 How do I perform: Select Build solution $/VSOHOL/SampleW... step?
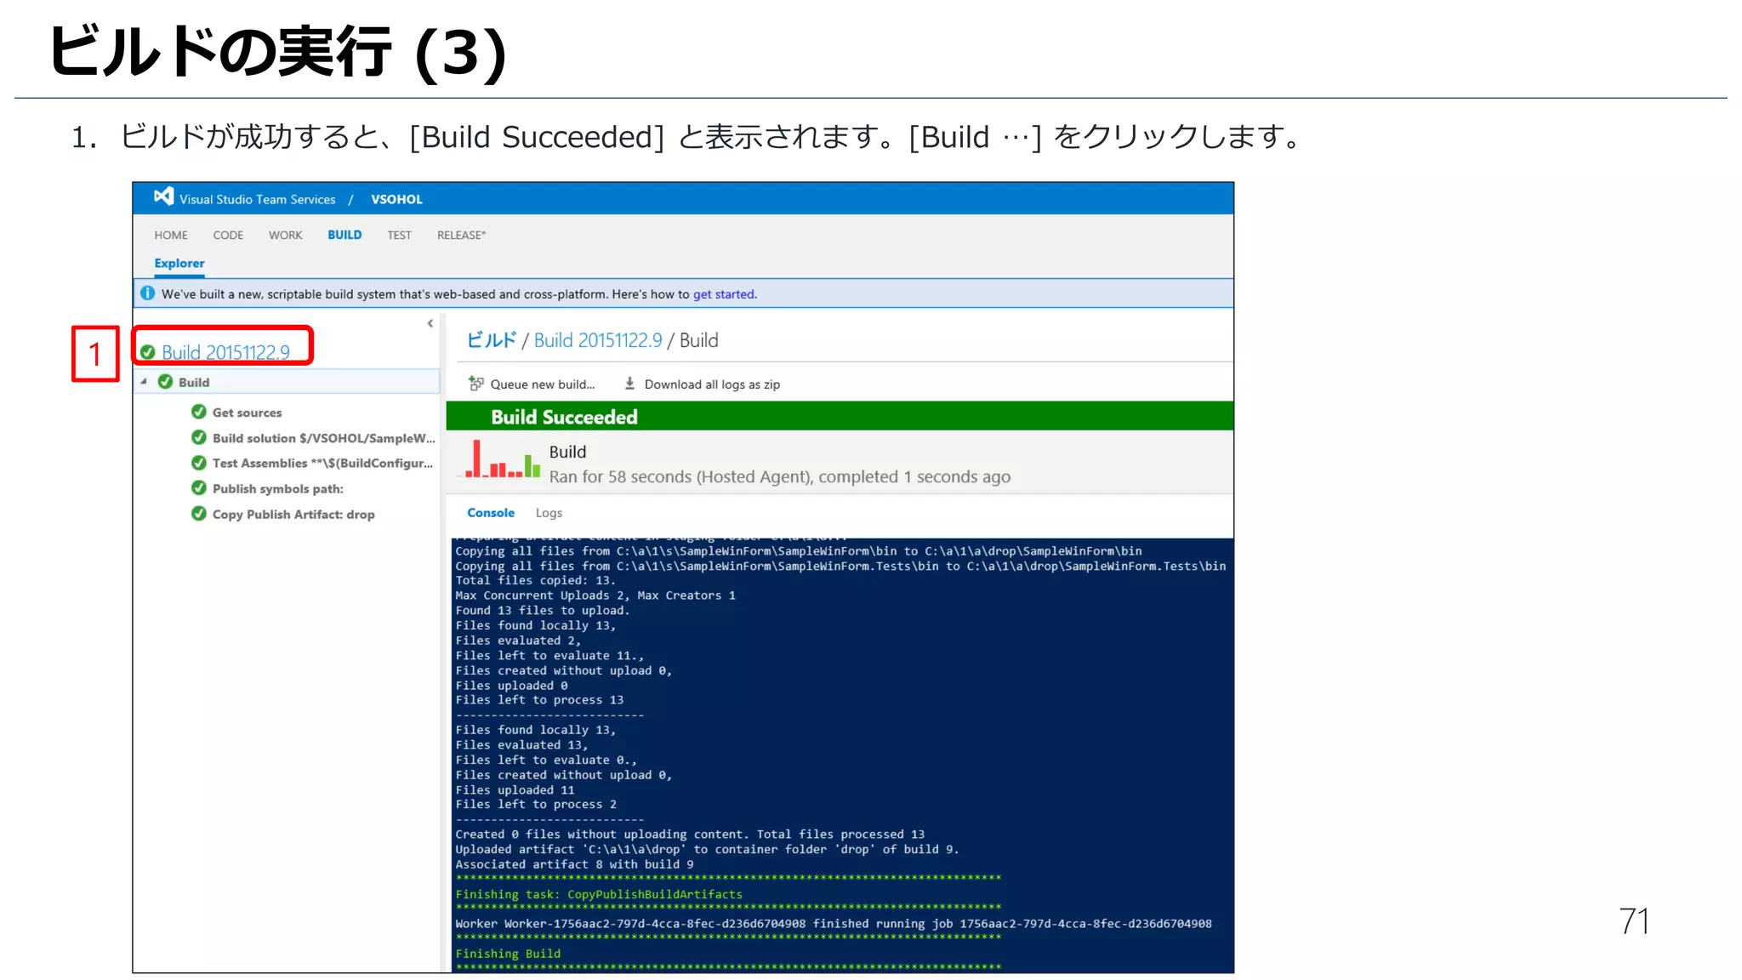[323, 438]
